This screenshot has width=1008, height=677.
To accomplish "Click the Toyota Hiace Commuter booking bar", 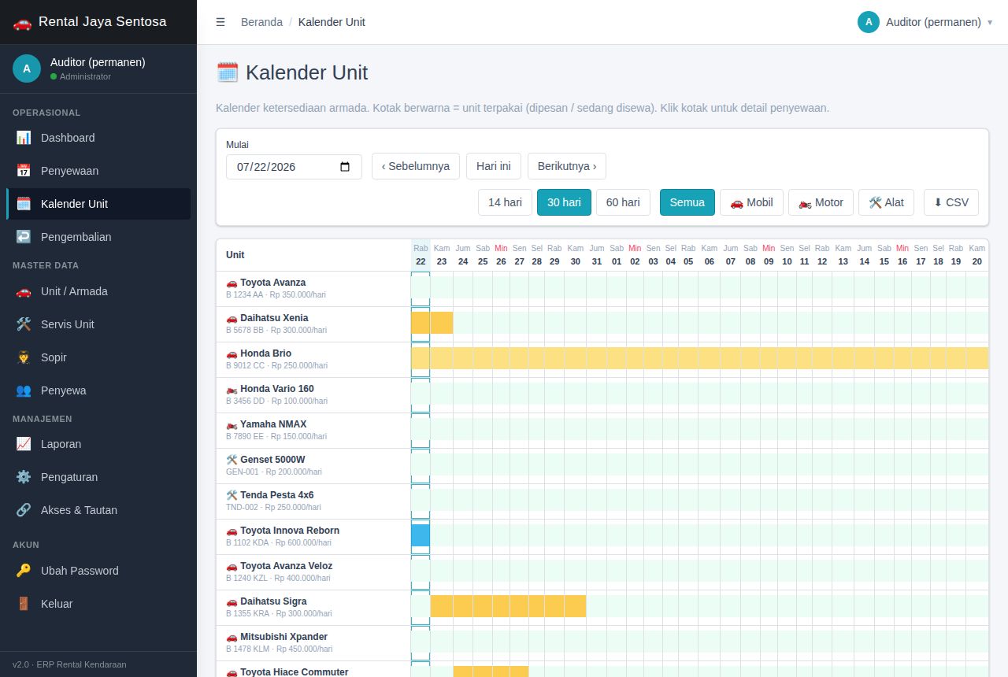I will pyautogui.click(x=491, y=671).
